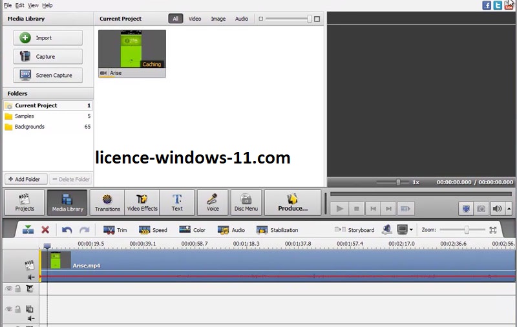The height and width of the screenshot is (327, 517).
Task: Open the Disc Menu panel
Action: coord(246,202)
